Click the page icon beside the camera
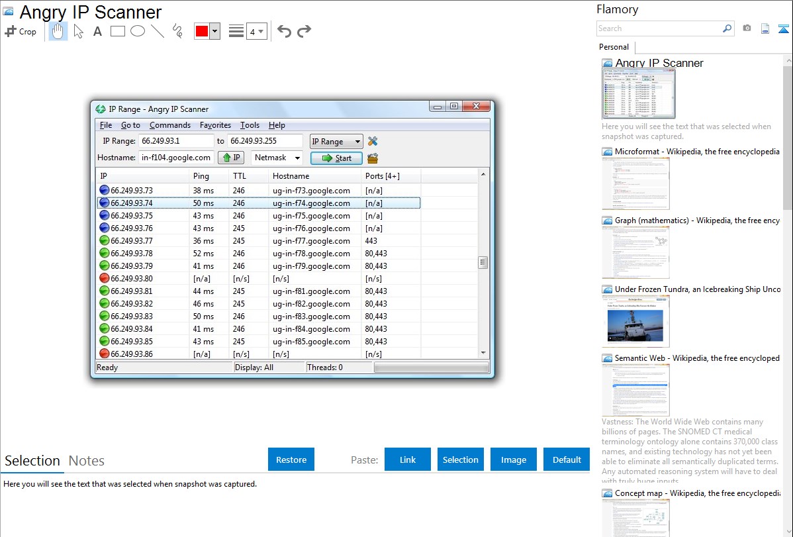Viewport: 793px width, 537px height. click(765, 28)
